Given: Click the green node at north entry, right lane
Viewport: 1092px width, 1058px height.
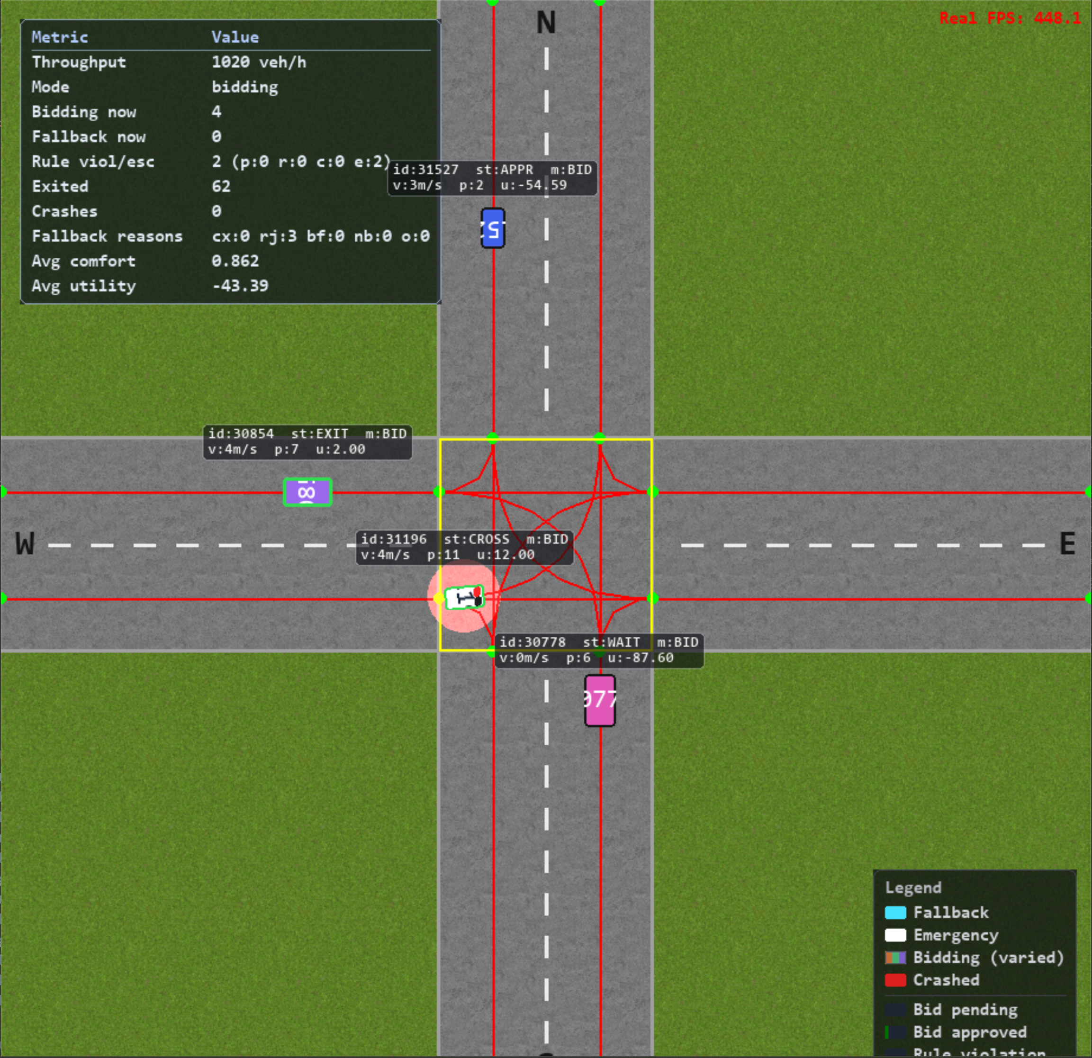Looking at the screenshot, I should tap(599, 438).
